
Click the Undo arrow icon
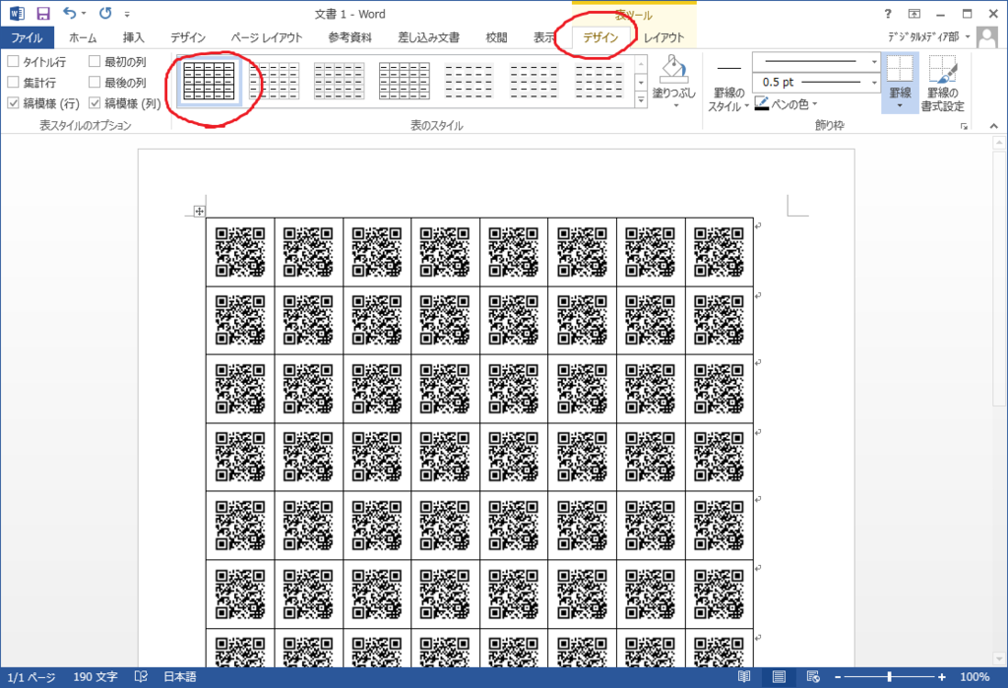pyautogui.click(x=70, y=13)
